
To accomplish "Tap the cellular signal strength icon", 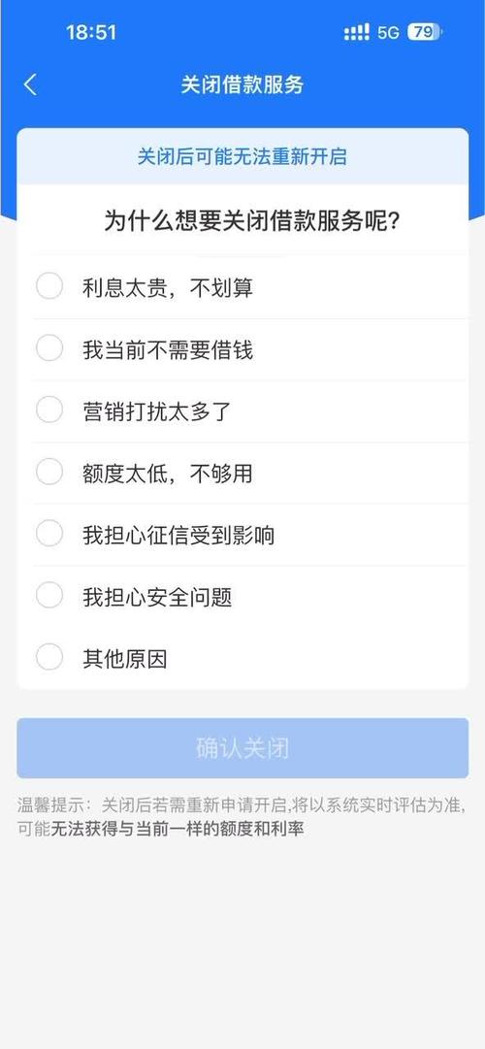I will pyautogui.click(x=357, y=32).
